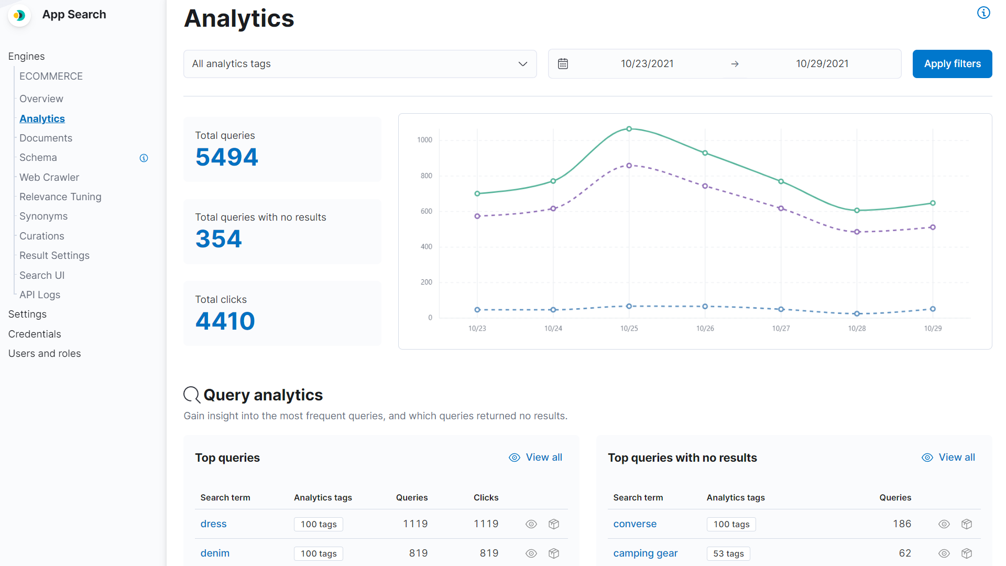Click the eye icon for the camping gear query

[x=944, y=553]
